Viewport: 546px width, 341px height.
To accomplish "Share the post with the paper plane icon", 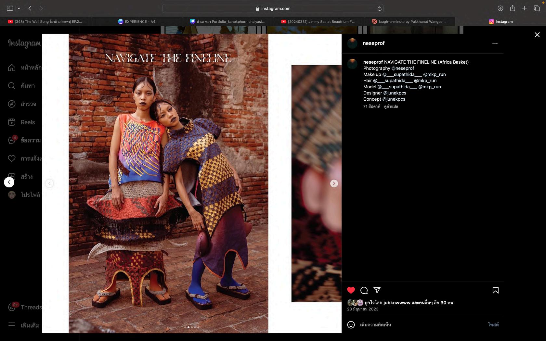I will 377,290.
